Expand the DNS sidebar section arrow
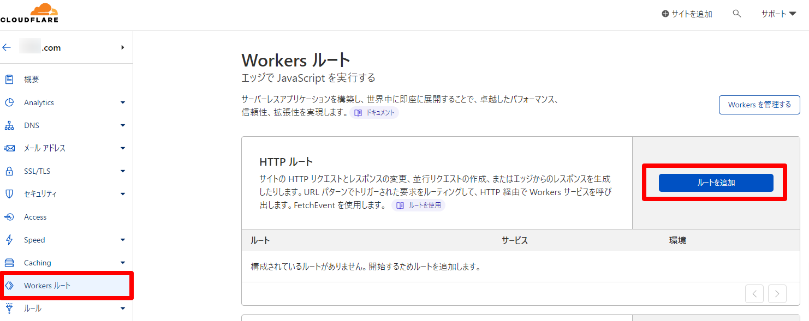The height and width of the screenshot is (321, 809). pyautogui.click(x=123, y=125)
